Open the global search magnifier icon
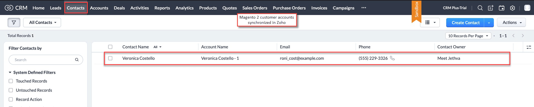 click(x=480, y=8)
